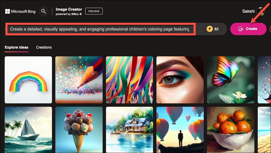Open the rainbow butterfly thumbnail
The height and width of the screenshot is (153, 271).
[230, 80]
